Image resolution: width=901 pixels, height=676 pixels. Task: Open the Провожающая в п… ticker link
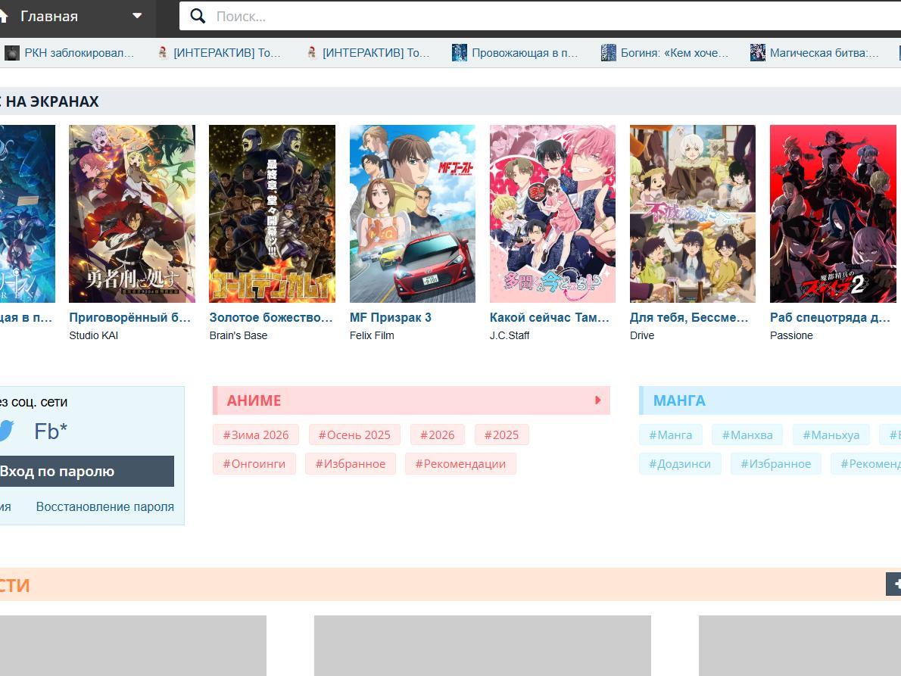tap(525, 53)
